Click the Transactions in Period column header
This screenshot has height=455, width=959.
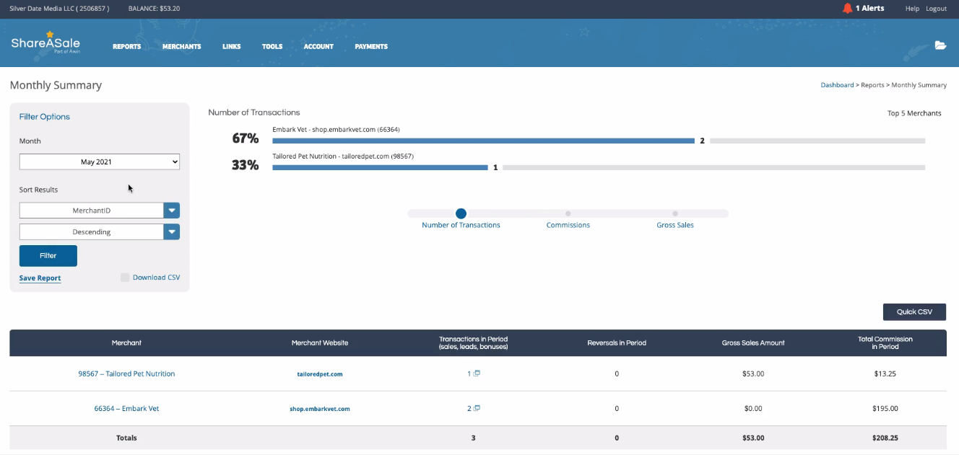click(473, 343)
